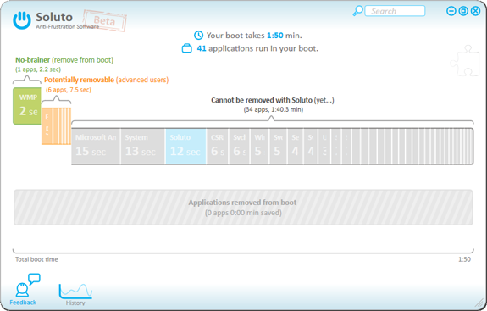Screen dimensions: 487x311
Task: Click Cannot be removed with Soluto label
Action: [x=273, y=100]
